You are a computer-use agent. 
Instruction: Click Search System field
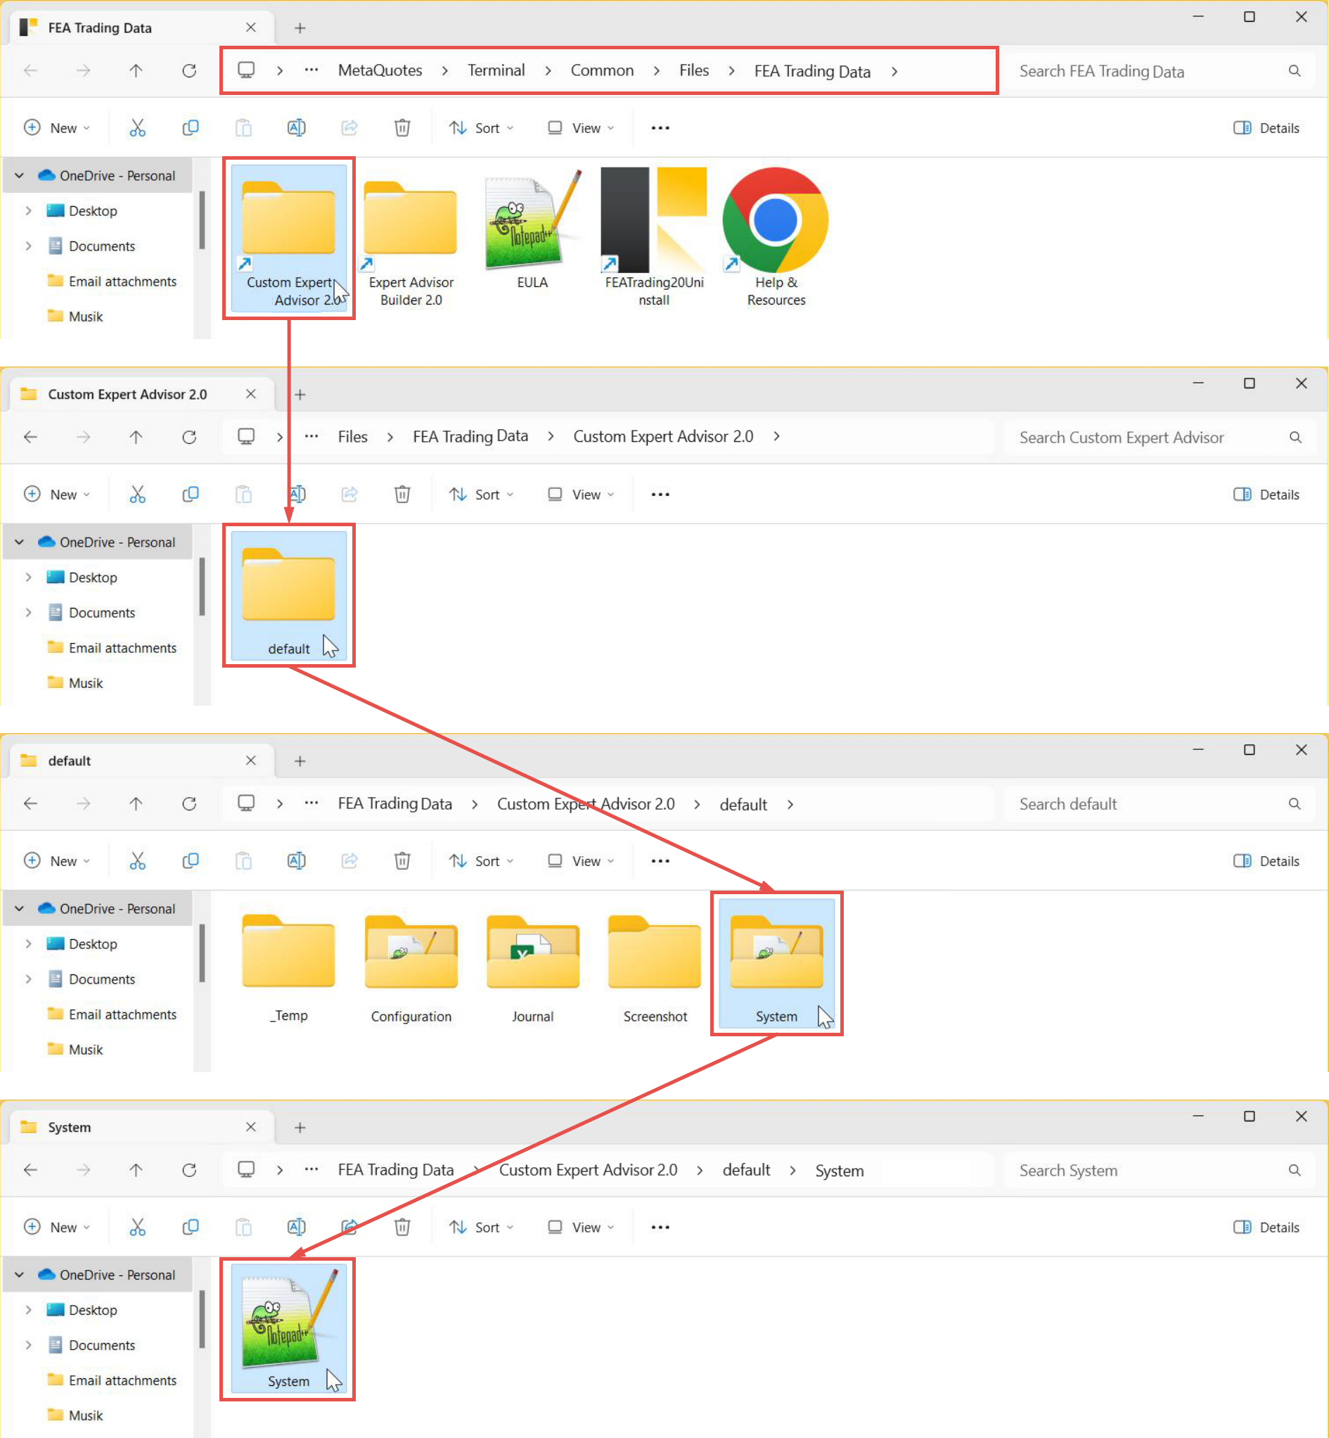pos(1159,1170)
